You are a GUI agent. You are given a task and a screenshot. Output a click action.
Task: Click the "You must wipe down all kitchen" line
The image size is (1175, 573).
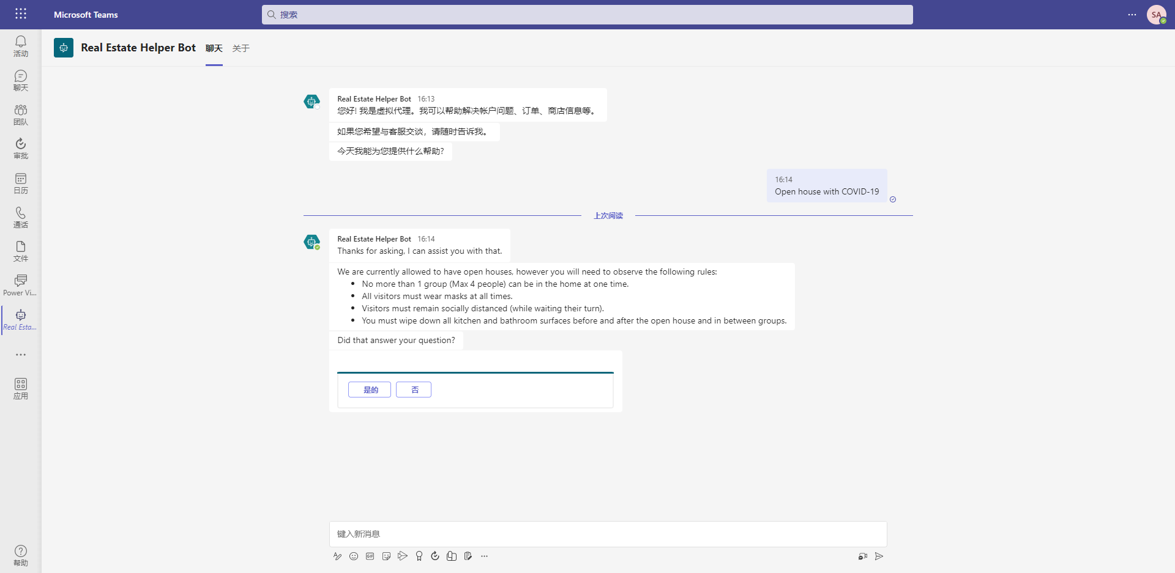pos(574,320)
